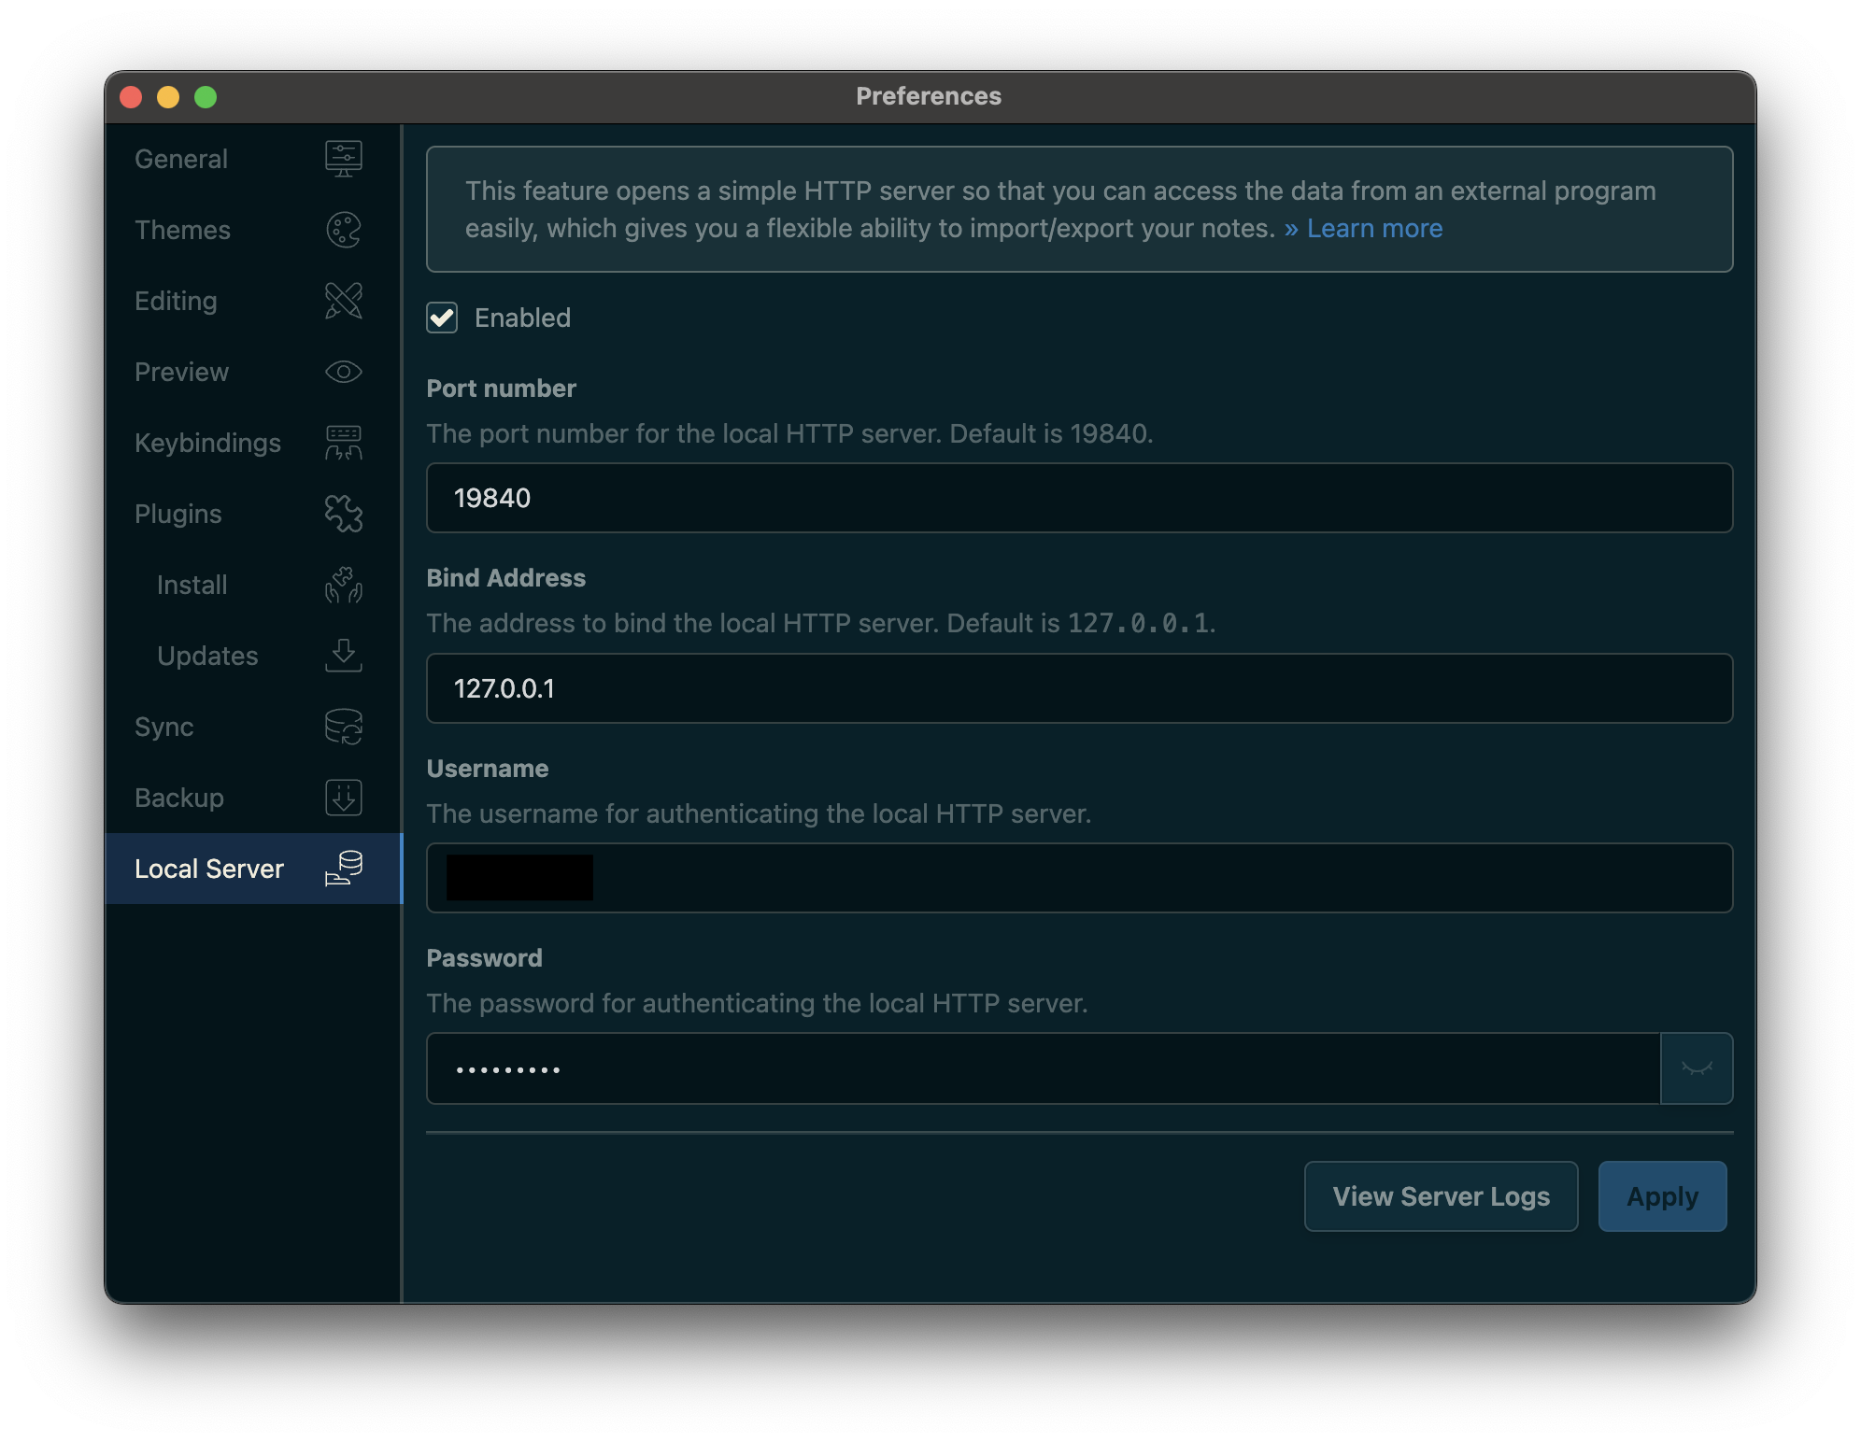Click into the Port number field
Viewport: 1861px width, 1442px height.
click(x=1079, y=498)
